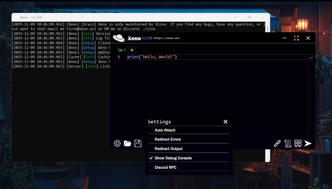Click the v1.3.05 version label

pyautogui.click(x=147, y=38)
